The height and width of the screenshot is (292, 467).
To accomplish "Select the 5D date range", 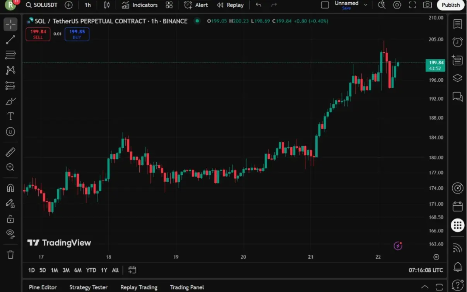I will 43,270.
